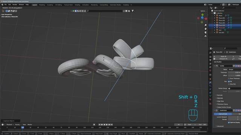This screenshot has height=135, width=241.
Task: Expand the Collection in outliner
Action: pos(212,13)
